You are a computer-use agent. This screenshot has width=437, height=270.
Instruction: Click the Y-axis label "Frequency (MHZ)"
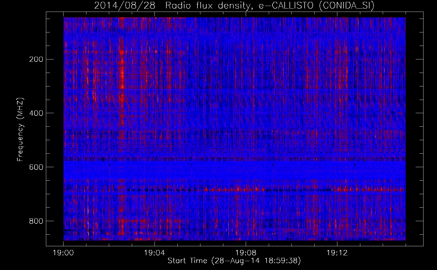tap(20, 129)
